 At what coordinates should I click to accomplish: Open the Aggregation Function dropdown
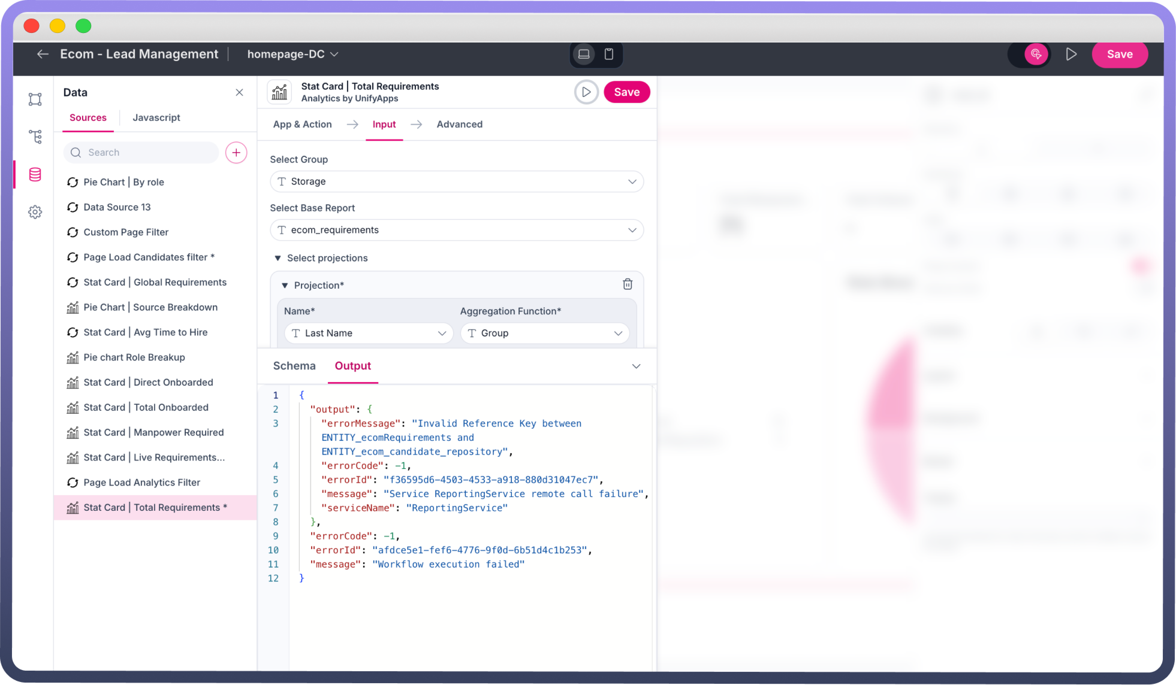(x=545, y=333)
